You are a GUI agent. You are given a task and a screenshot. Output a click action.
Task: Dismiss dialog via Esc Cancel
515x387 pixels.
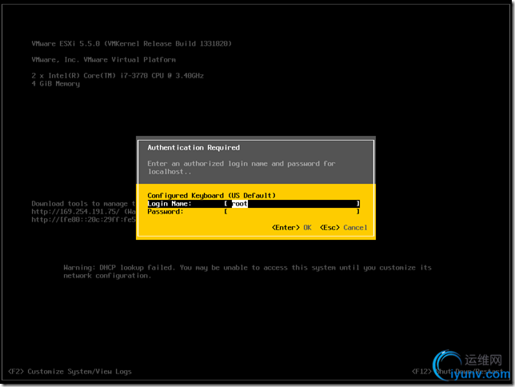point(344,227)
